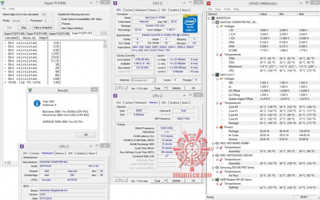
Task: Click Take a Snapshot button
Action: tap(43, 27)
